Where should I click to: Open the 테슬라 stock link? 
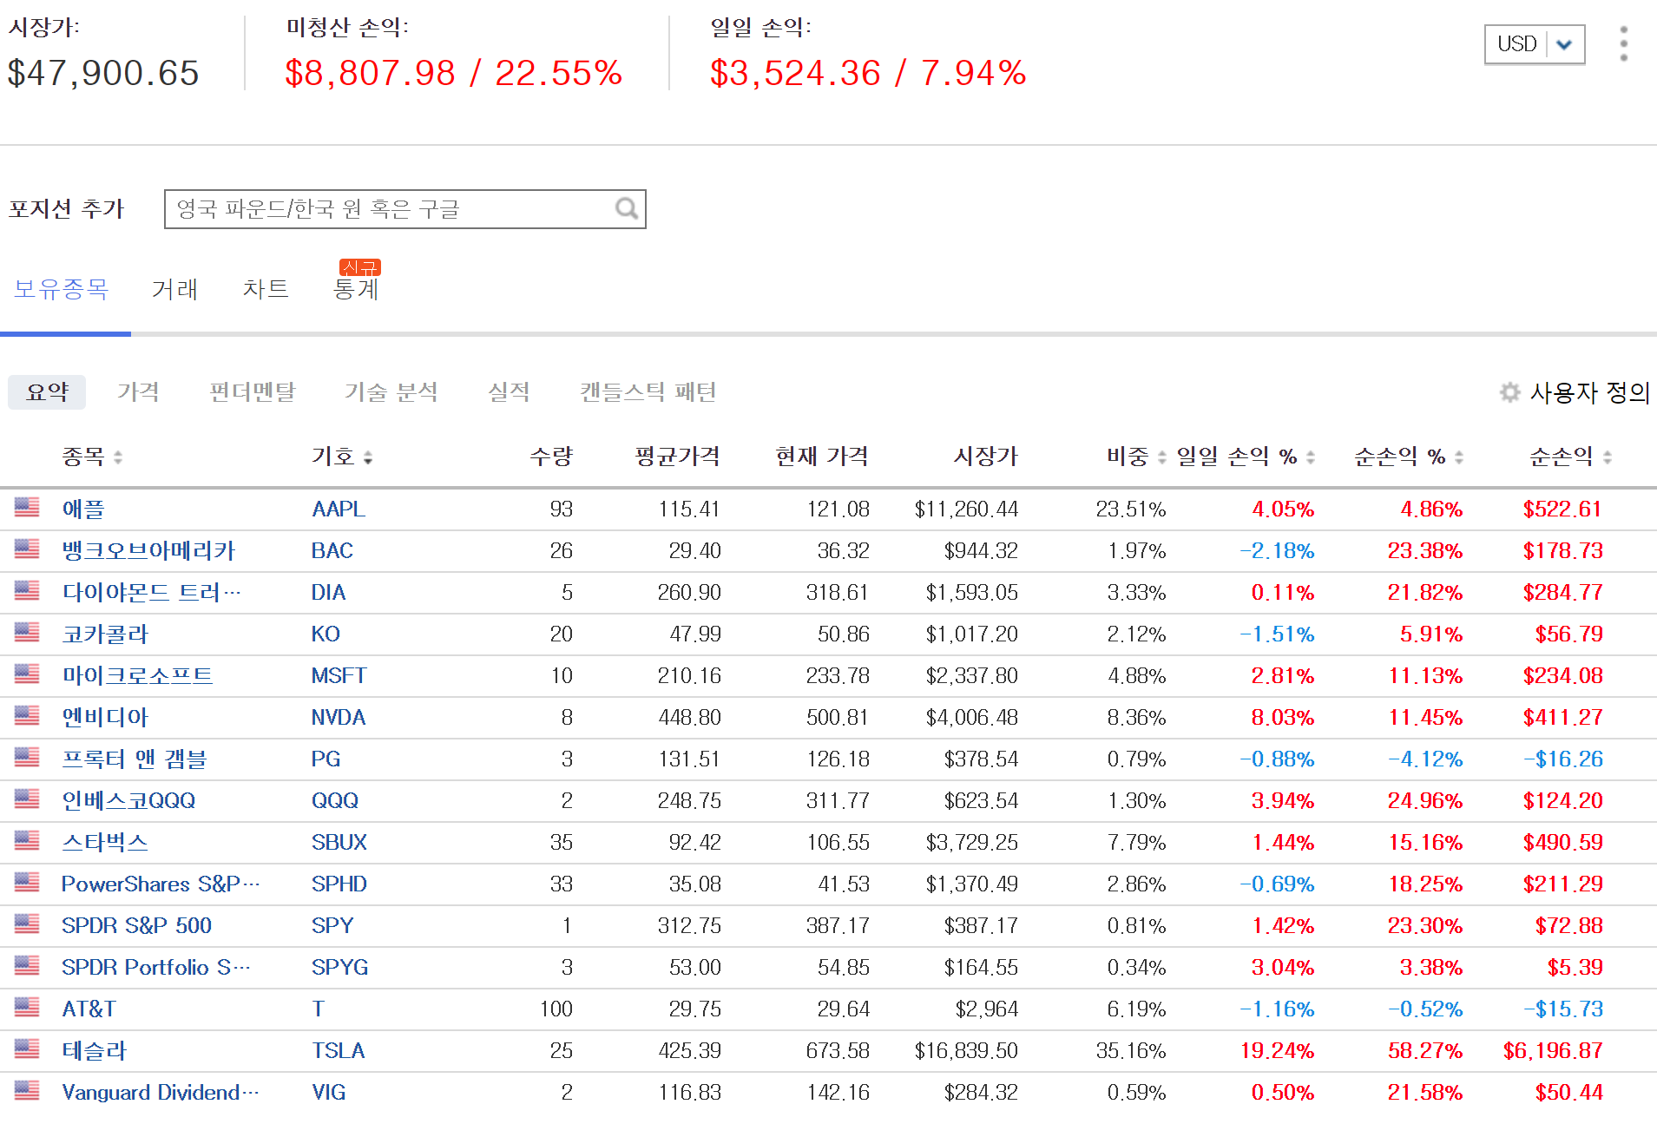(94, 1050)
